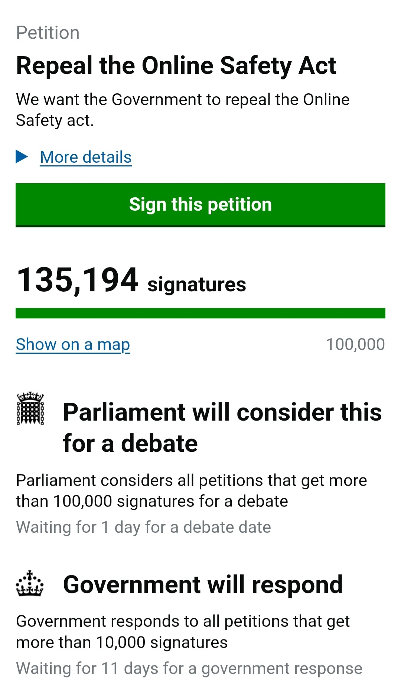Click the 'Parliament will consider this' heading
This screenshot has height=684, width=401.
click(x=222, y=412)
